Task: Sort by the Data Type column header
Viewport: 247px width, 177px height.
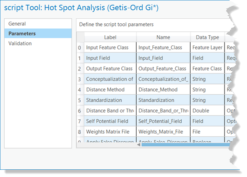Action: coord(208,37)
